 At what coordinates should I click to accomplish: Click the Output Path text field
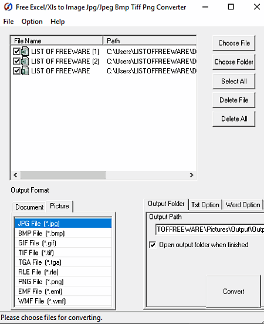(x=209, y=230)
